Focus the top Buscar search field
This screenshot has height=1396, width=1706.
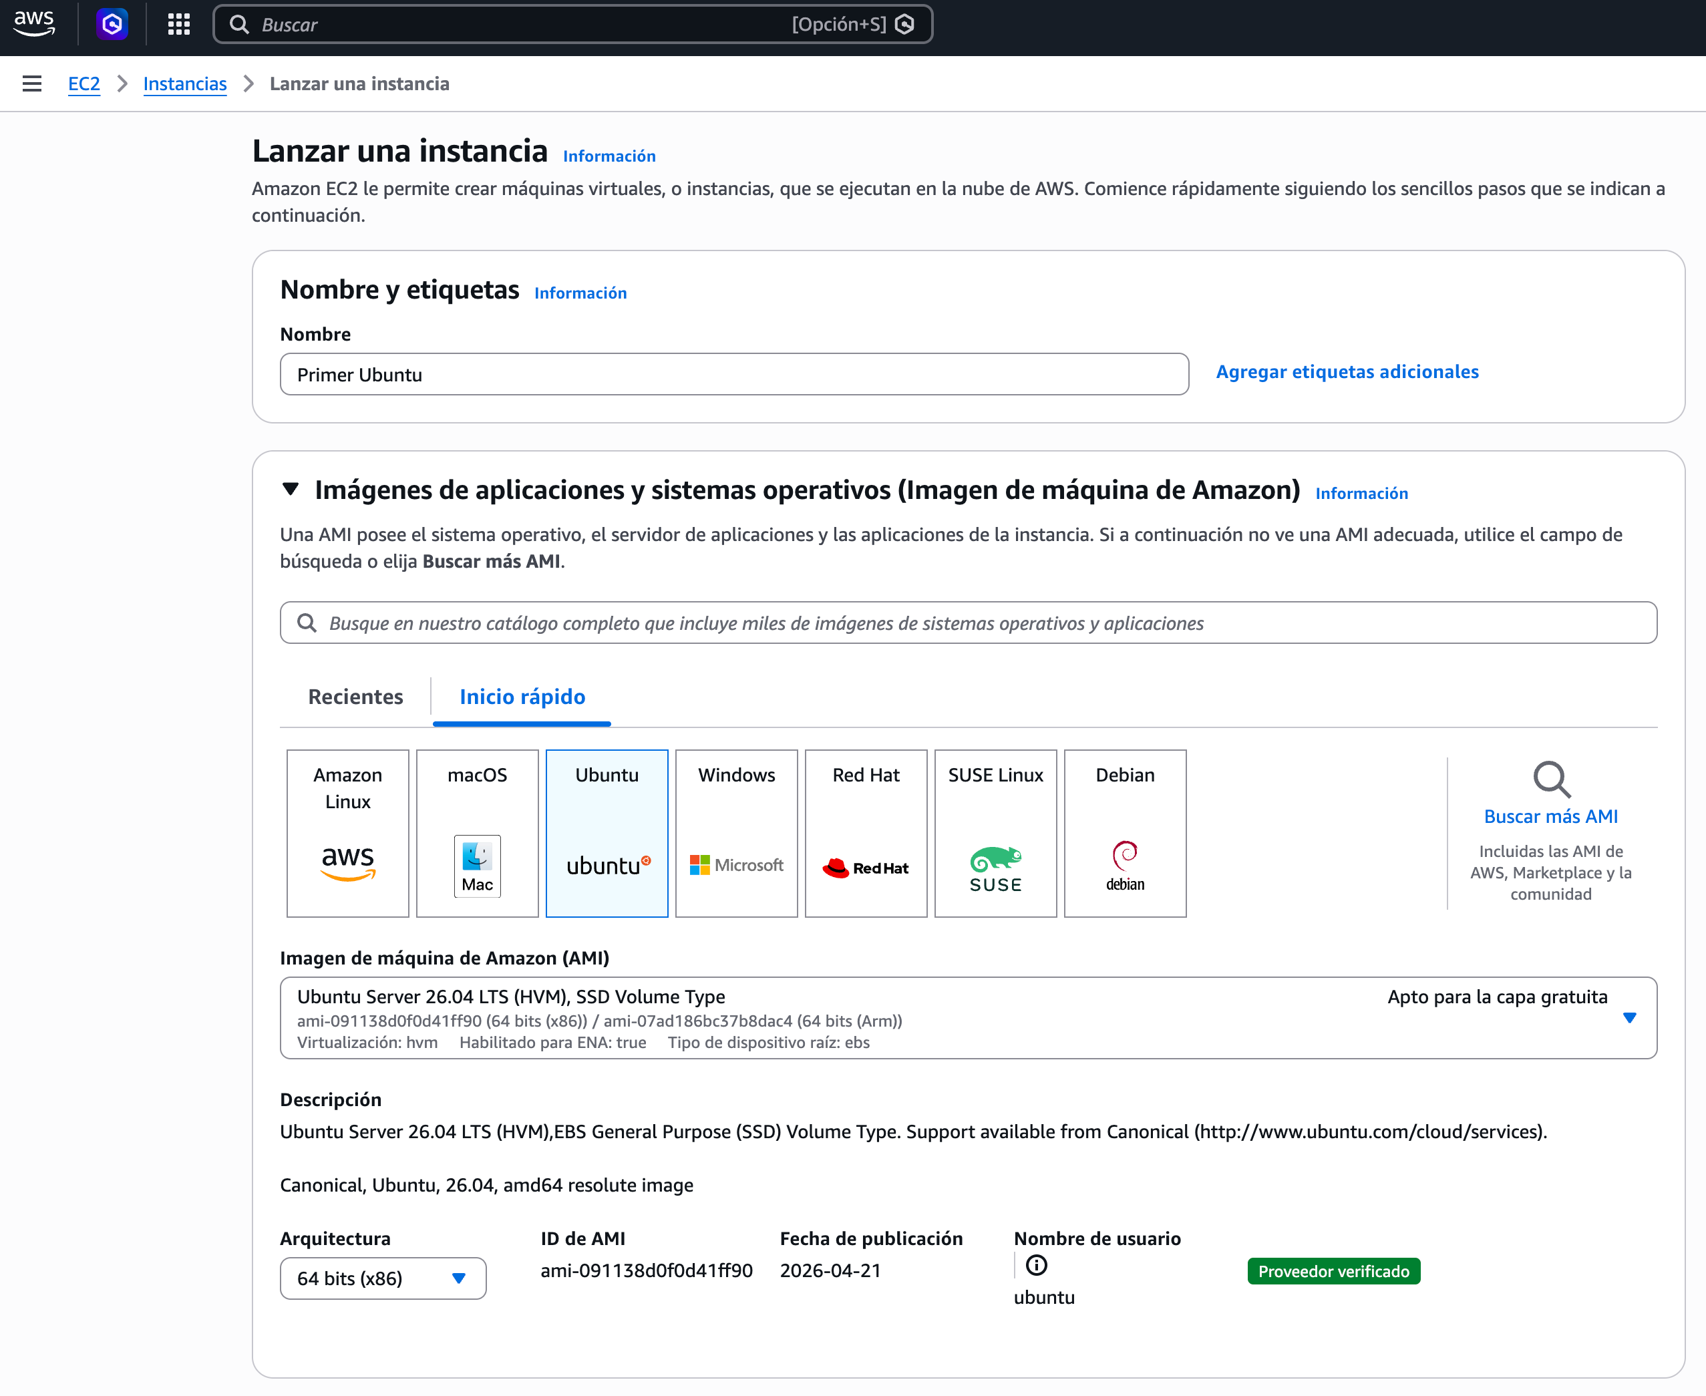pyautogui.click(x=572, y=24)
